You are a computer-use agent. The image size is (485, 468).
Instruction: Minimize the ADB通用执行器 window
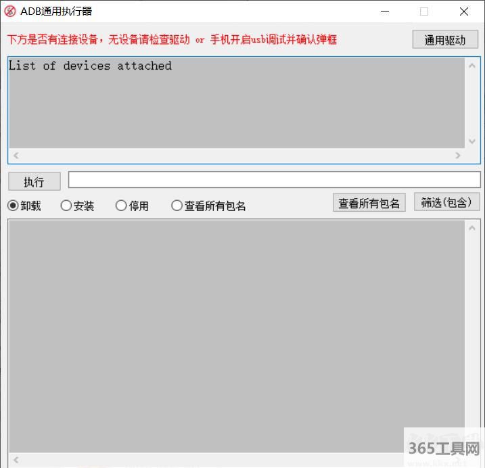point(385,11)
